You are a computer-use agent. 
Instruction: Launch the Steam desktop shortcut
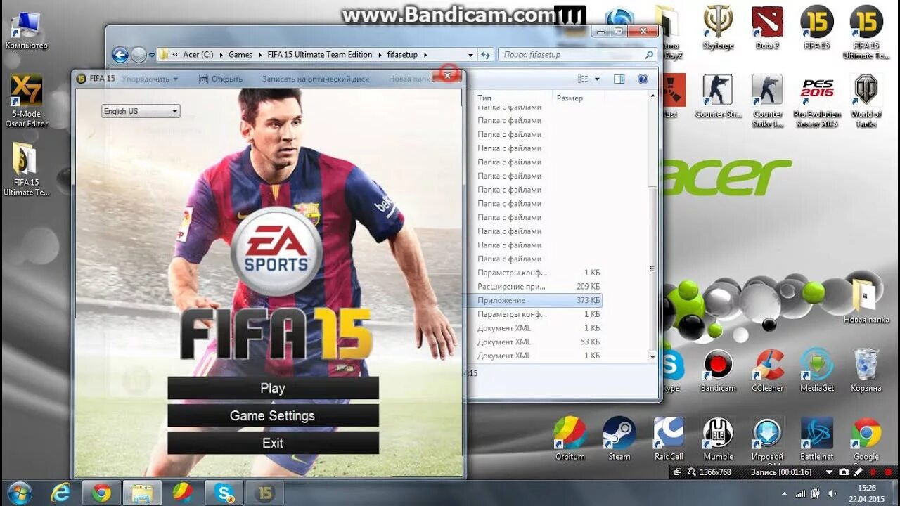pos(619,439)
